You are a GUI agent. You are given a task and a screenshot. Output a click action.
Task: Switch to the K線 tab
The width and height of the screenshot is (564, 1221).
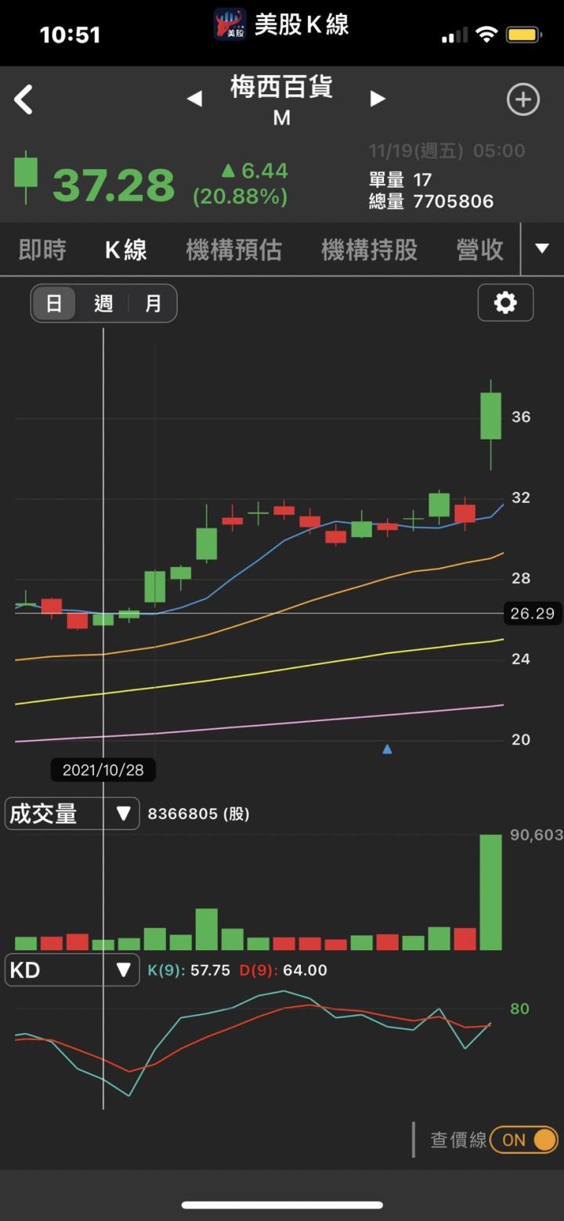(126, 250)
